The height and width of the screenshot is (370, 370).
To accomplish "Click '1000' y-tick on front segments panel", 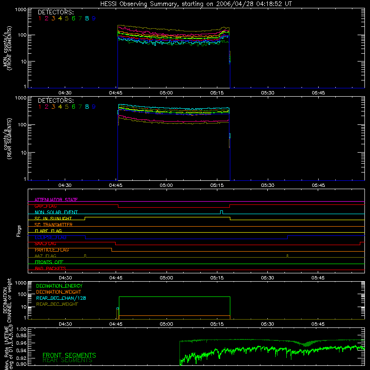I will tap(21, 10).
